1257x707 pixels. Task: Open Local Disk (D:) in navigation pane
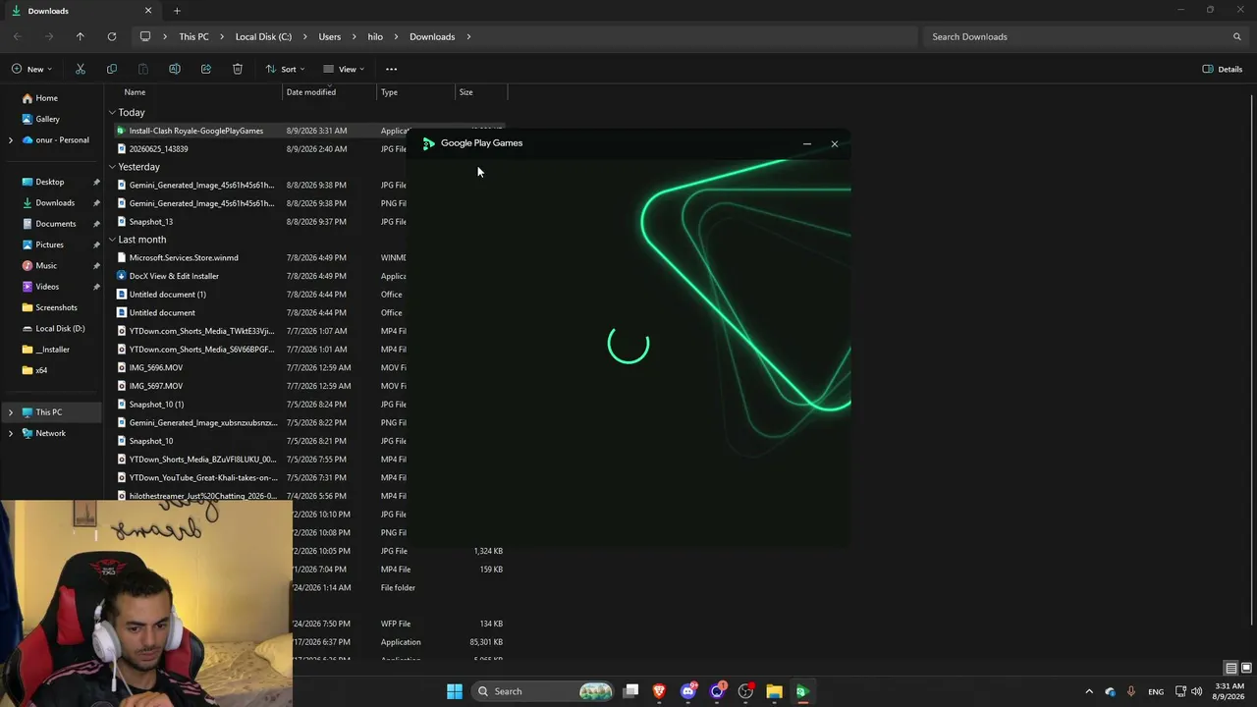[60, 329]
